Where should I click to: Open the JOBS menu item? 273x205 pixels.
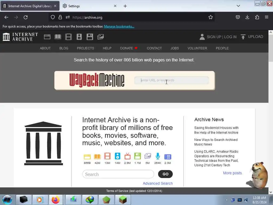tap(175, 48)
